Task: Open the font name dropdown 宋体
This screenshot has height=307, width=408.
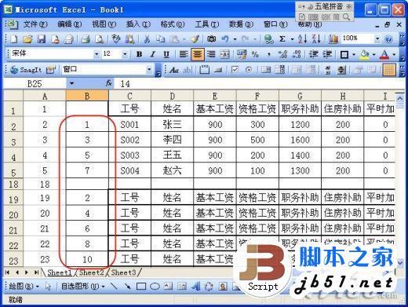Action: point(97,54)
